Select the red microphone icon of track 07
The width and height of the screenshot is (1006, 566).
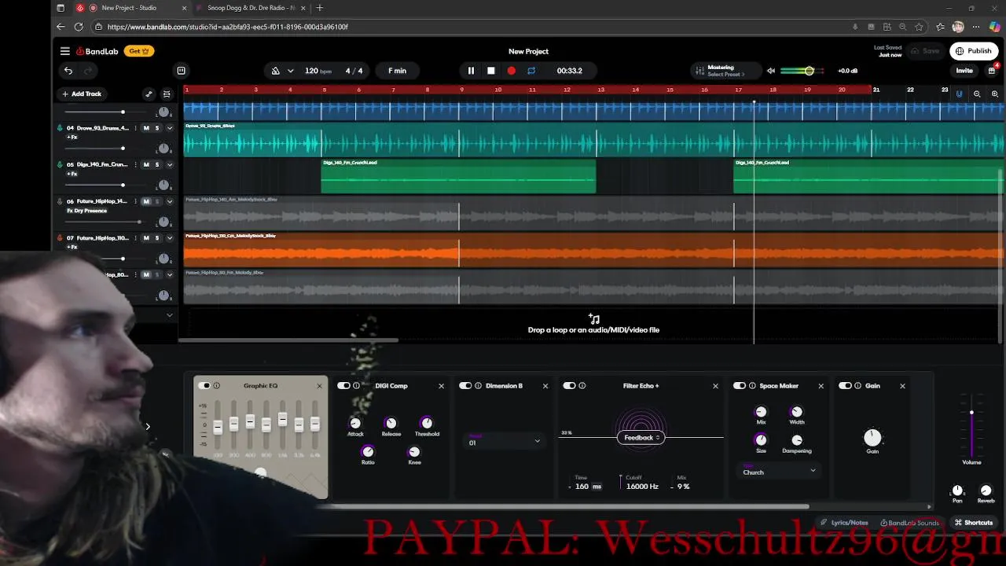click(60, 238)
